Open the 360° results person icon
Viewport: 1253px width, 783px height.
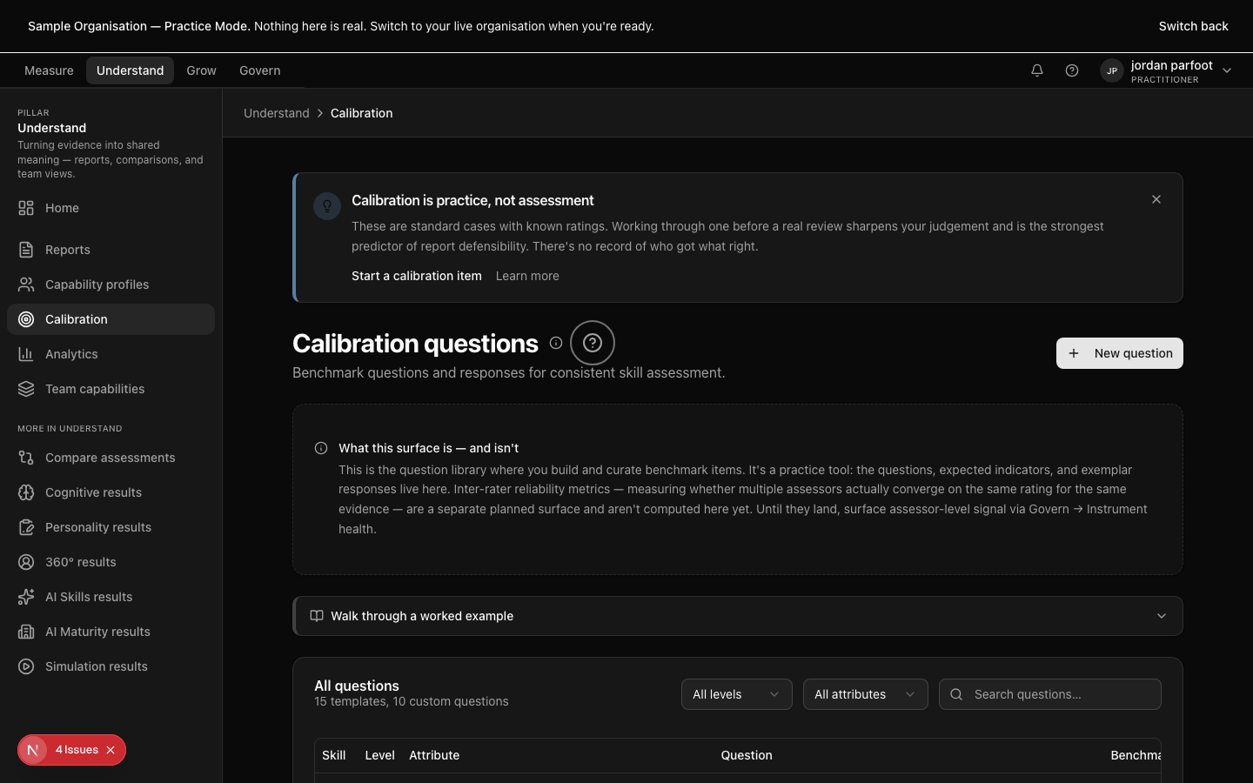(26, 562)
